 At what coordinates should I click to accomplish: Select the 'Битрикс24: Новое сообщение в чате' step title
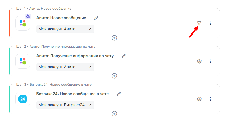[x=72, y=94]
